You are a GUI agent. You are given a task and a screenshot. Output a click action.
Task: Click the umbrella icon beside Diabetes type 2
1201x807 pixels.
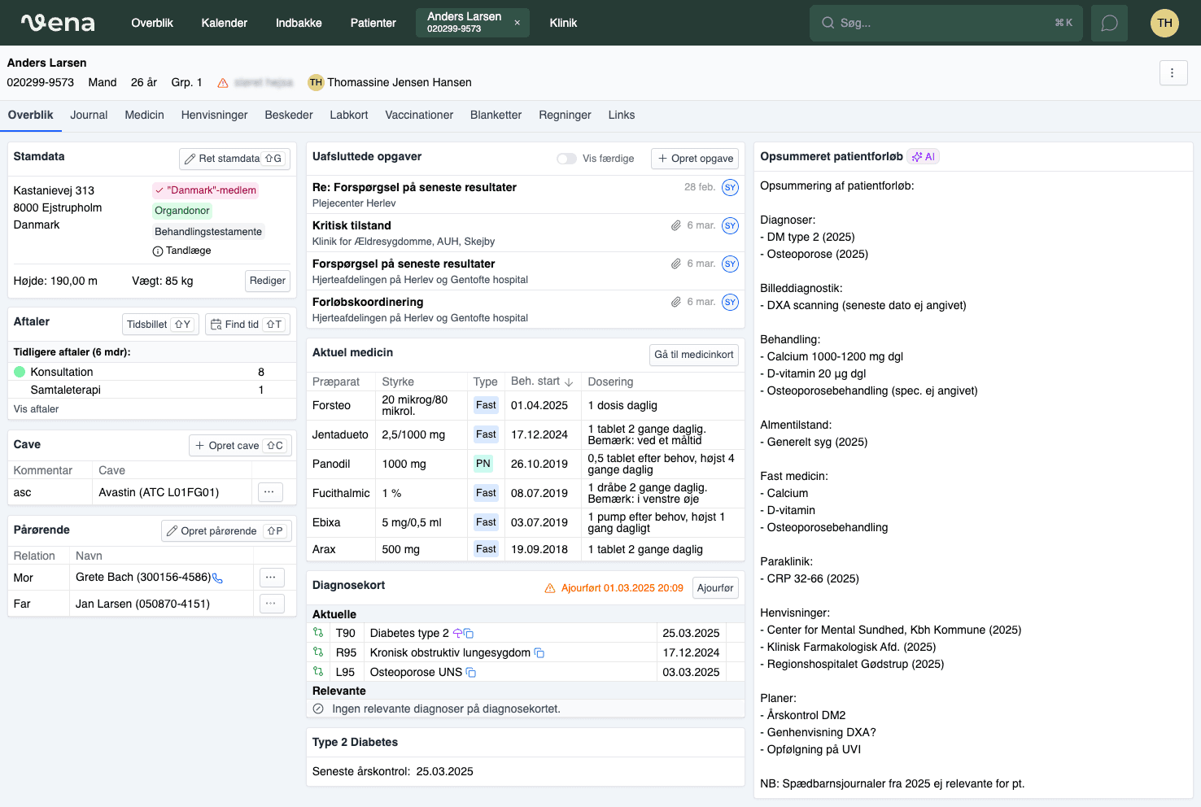pos(457,633)
